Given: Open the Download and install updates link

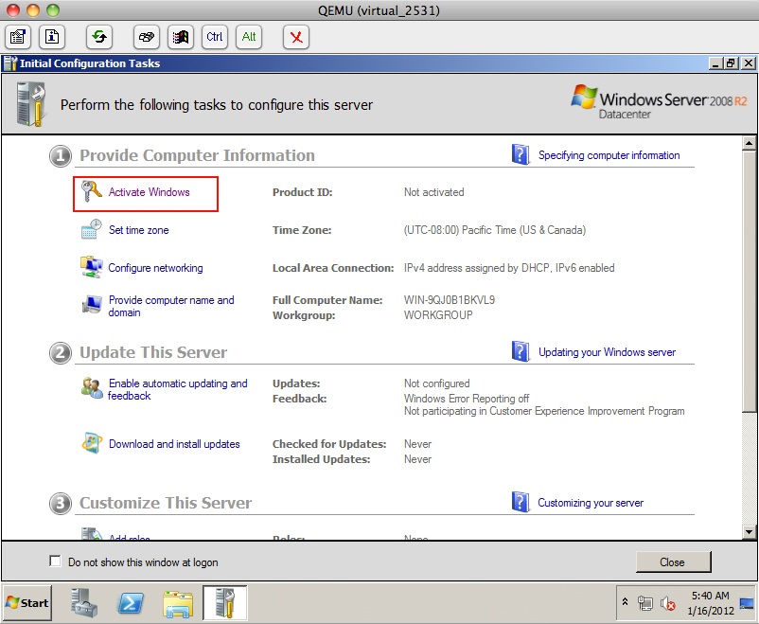Looking at the screenshot, I should pos(174,444).
